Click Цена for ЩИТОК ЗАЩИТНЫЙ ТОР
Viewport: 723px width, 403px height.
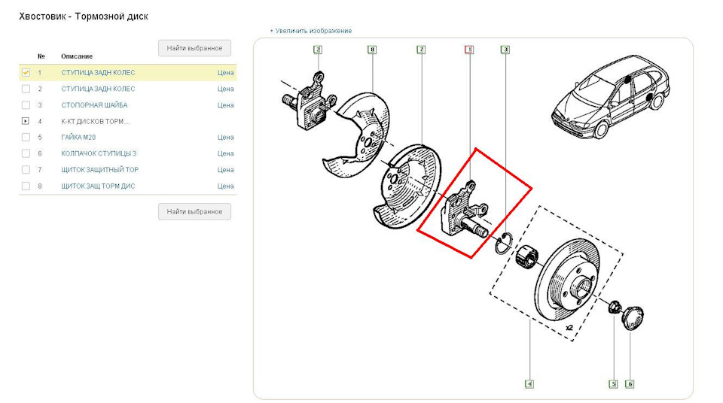point(225,170)
